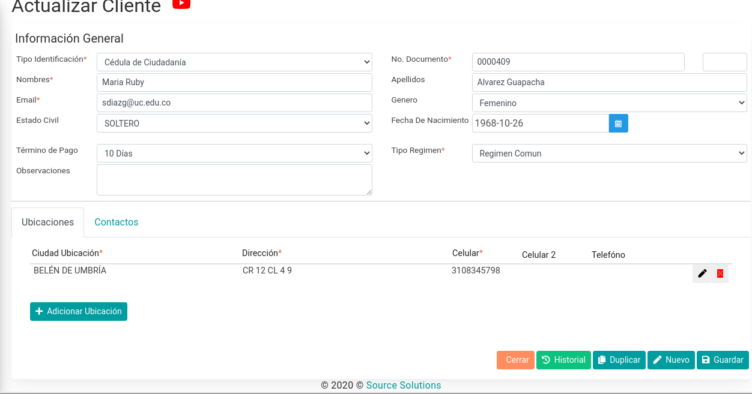
Task: Delete the Belén de Umbría location row
Action: 720,273
